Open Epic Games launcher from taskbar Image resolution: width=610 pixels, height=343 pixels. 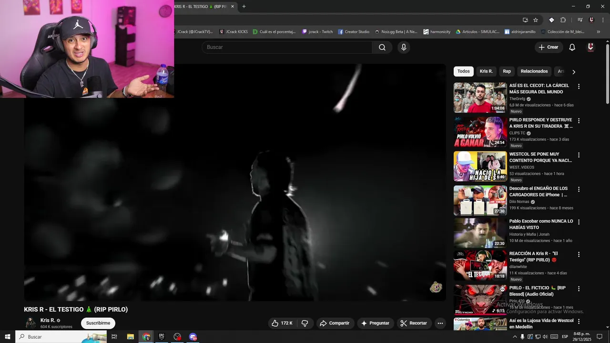[x=162, y=337]
